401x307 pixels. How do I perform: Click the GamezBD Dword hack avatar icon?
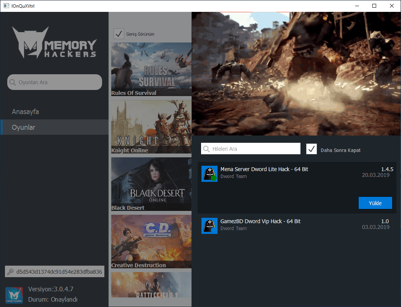tap(209, 226)
